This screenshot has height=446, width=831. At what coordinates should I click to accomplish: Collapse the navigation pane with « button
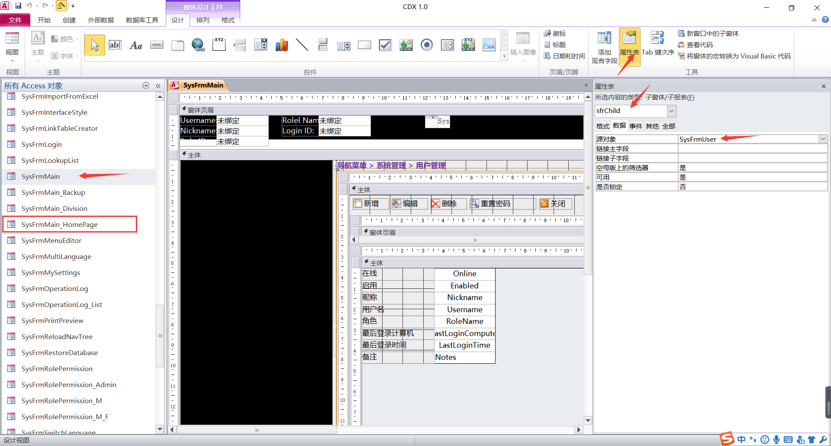point(158,86)
